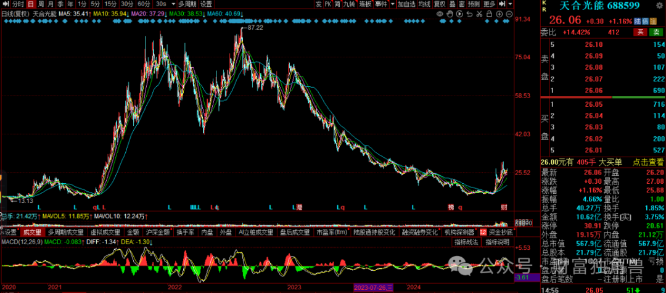Open the 更多 more menu
Image resolution: width=666 pixels, height=293 pixels.
(x=489, y=4)
